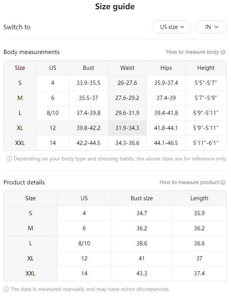The image size is (231, 304).
Task: Click the help icon beside How to measure body
Action: pyautogui.click(x=223, y=52)
